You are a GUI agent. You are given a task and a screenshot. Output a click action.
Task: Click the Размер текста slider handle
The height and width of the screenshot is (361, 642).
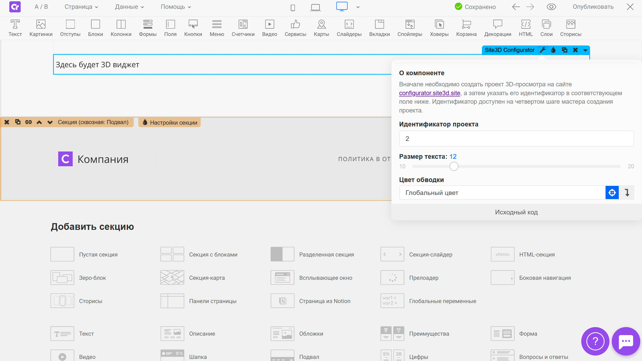pos(454,166)
